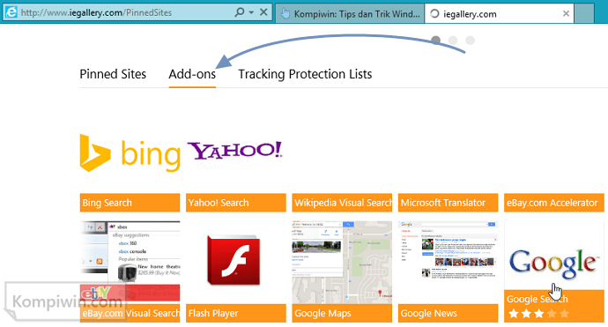Image resolution: width=608 pixels, height=327 pixels.
Task: Click the favicon on the Kompiwin tab
Action: (x=285, y=14)
